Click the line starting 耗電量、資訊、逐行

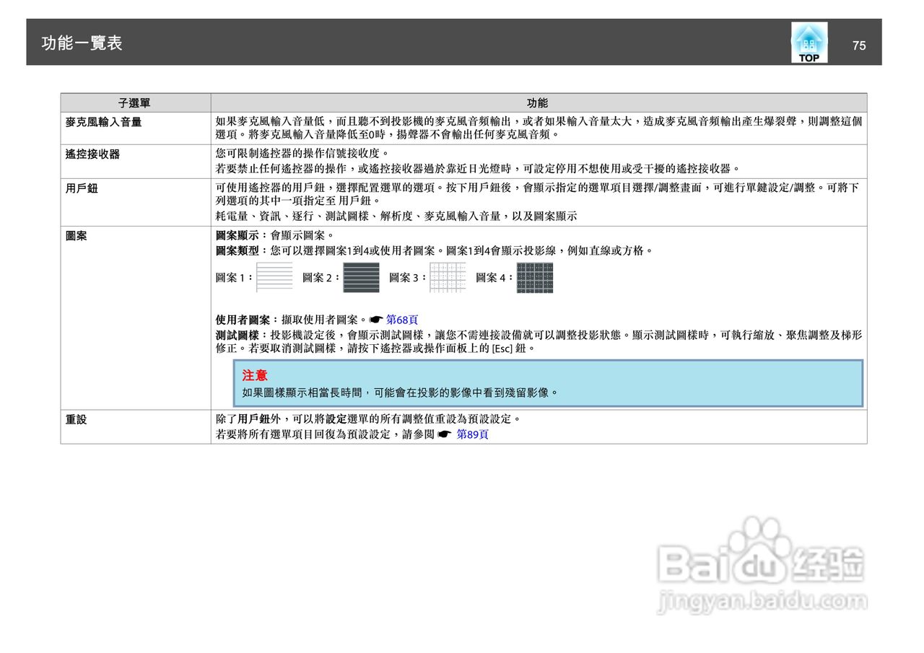pos(396,216)
